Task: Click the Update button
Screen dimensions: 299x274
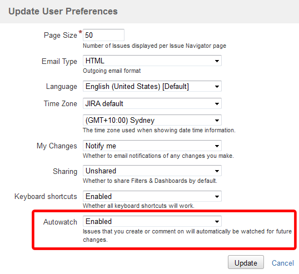Action: coord(246,262)
